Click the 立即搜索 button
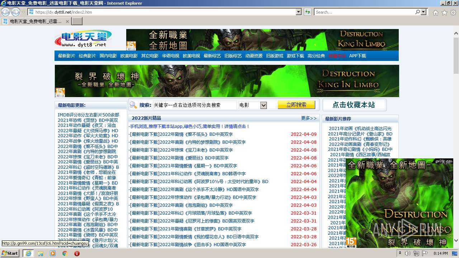The width and height of the screenshot is (459, 258). coord(296,105)
